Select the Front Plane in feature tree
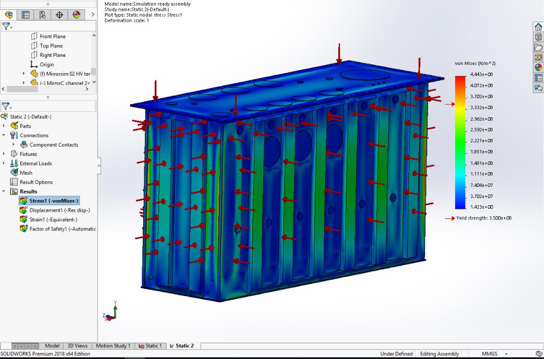 (x=52, y=37)
